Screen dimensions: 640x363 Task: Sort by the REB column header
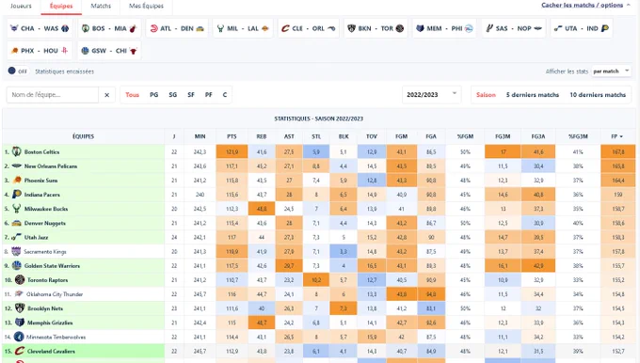click(262, 136)
